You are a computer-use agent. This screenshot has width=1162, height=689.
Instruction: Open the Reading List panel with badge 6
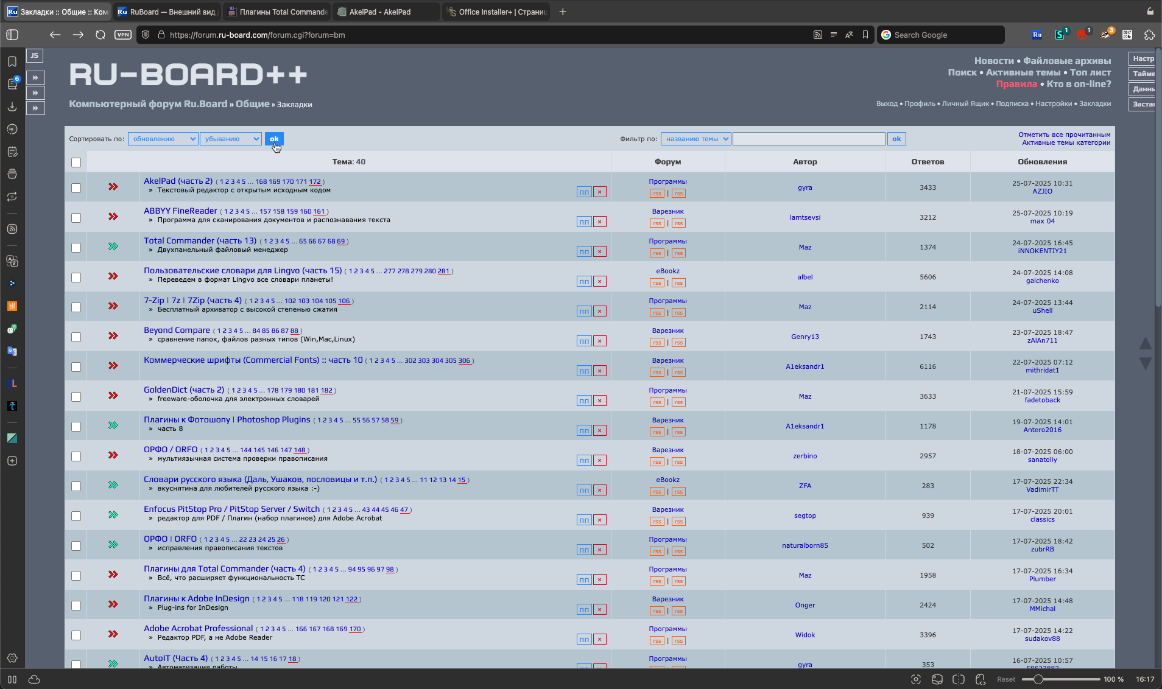[x=12, y=84]
